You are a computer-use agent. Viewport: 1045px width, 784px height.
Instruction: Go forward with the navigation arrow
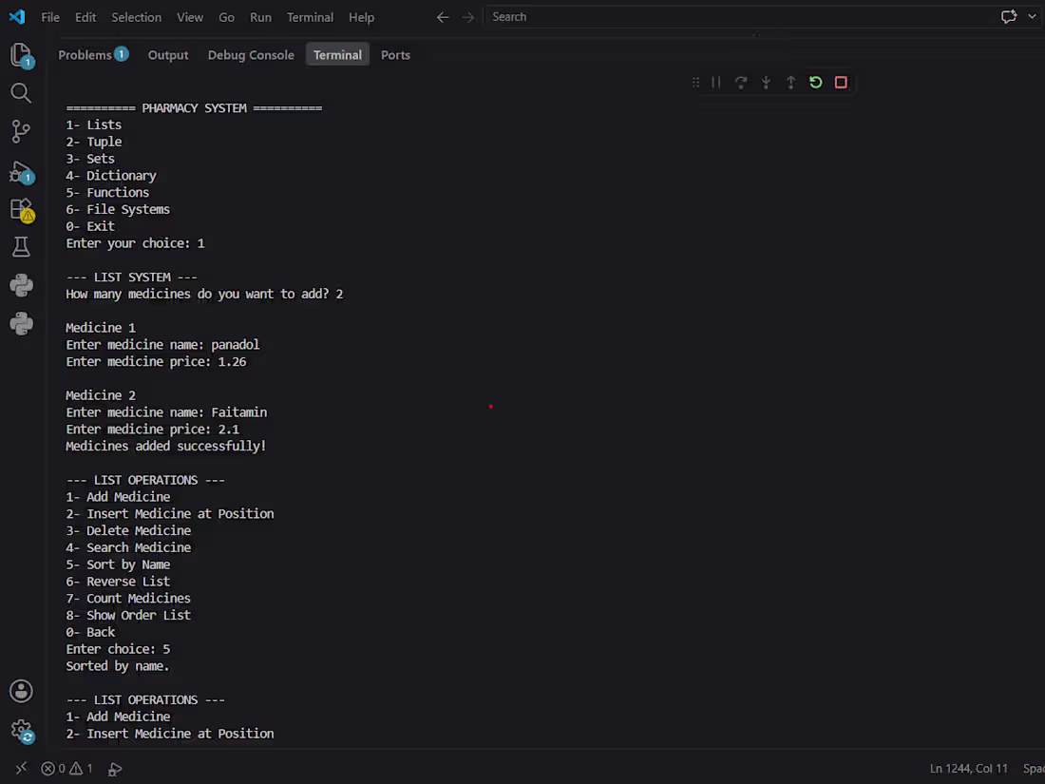467,17
